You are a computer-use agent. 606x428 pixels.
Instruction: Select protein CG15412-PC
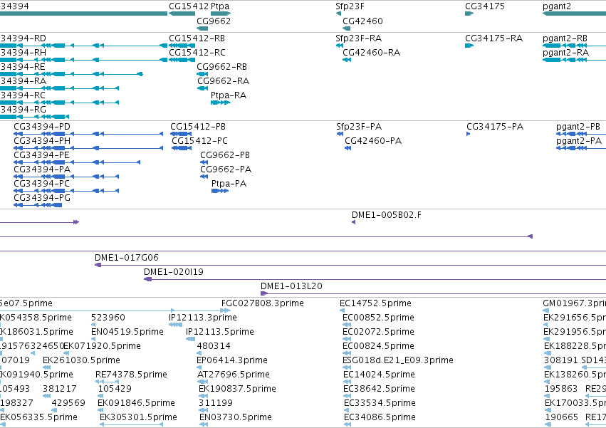pos(200,141)
